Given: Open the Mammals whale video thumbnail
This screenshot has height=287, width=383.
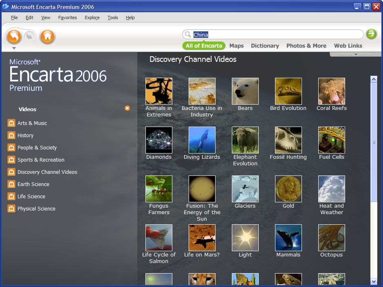Looking at the screenshot, I should pyautogui.click(x=288, y=237).
